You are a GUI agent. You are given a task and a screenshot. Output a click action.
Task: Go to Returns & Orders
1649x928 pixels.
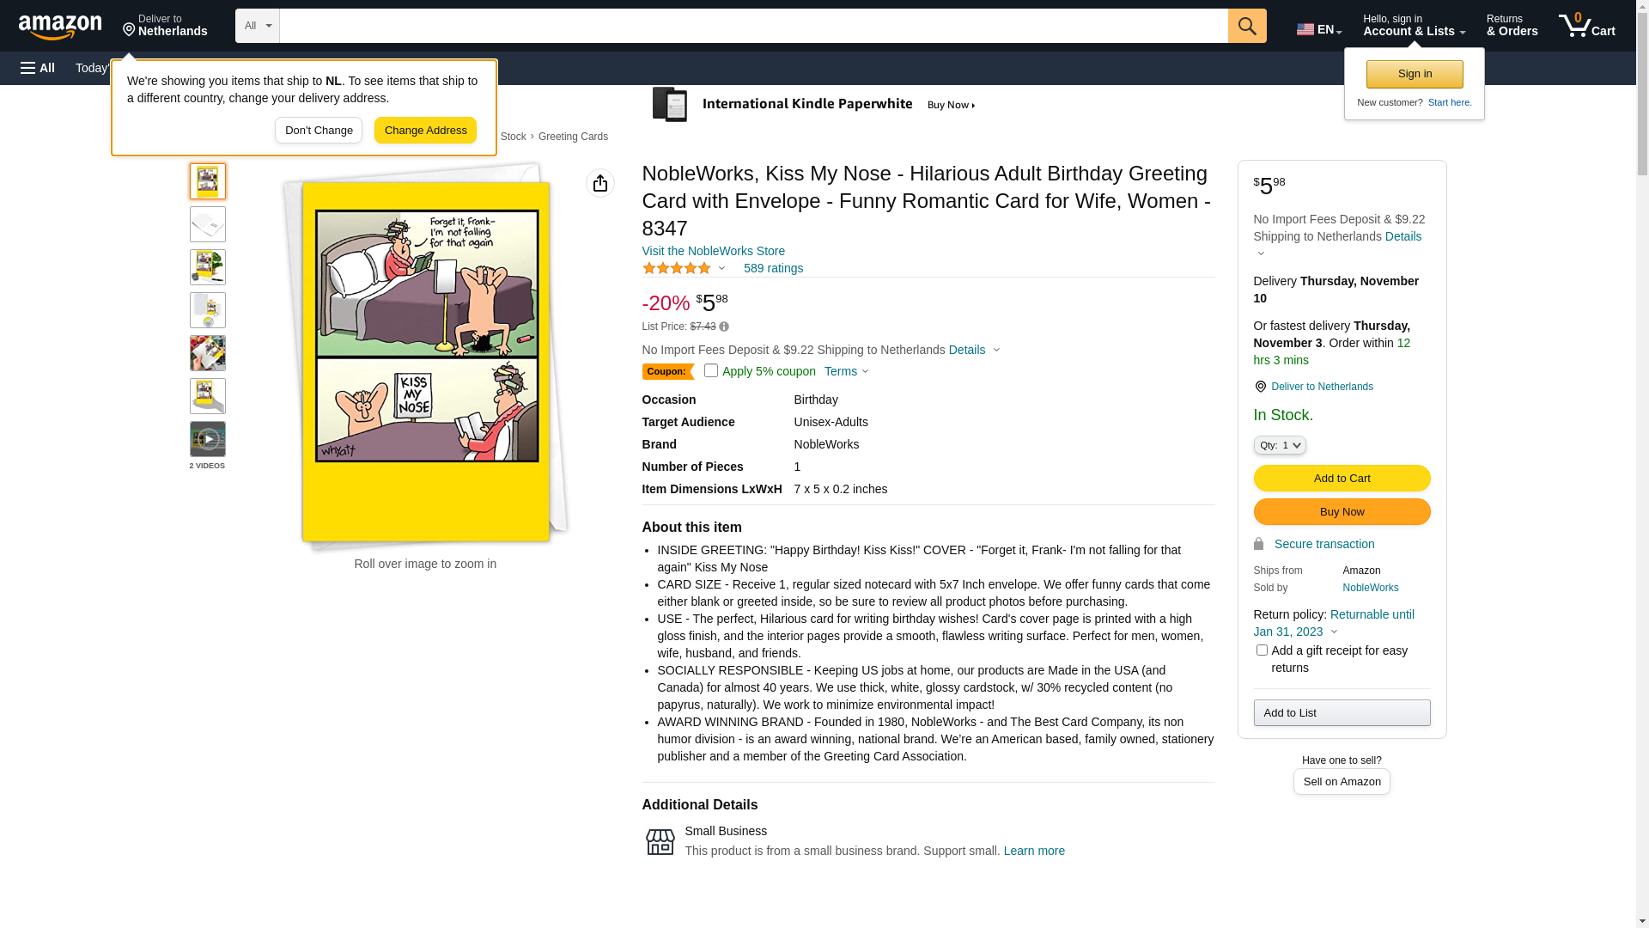[x=1512, y=26]
